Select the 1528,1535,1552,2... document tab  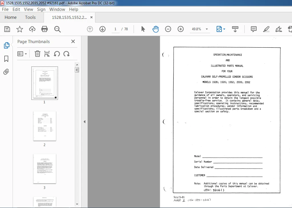pyautogui.click(x=69, y=17)
